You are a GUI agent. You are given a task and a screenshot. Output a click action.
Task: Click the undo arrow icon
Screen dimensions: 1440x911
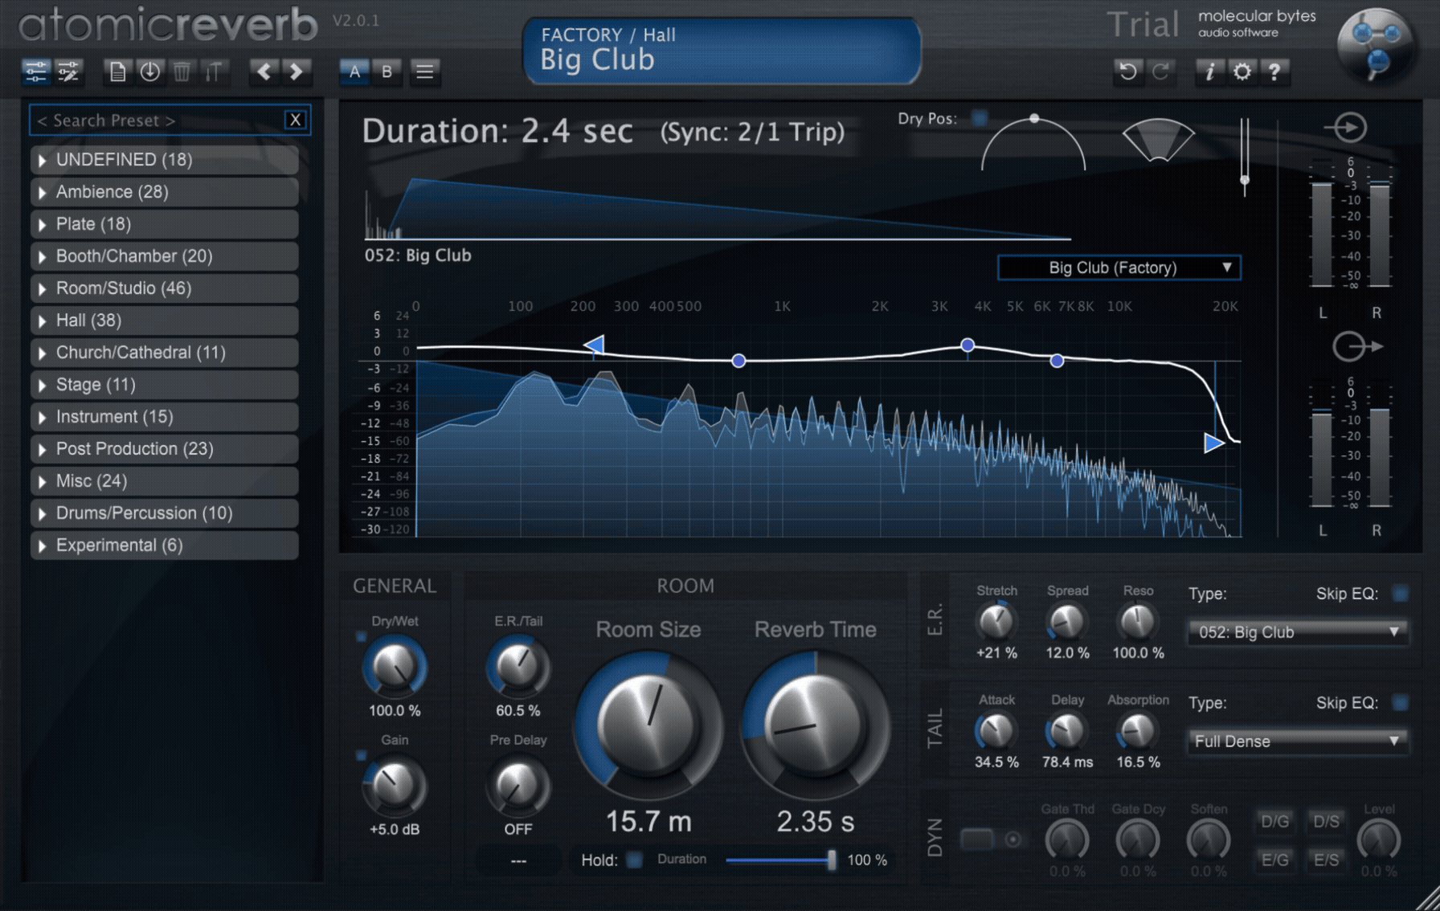pyautogui.click(x=1128, y=72)
